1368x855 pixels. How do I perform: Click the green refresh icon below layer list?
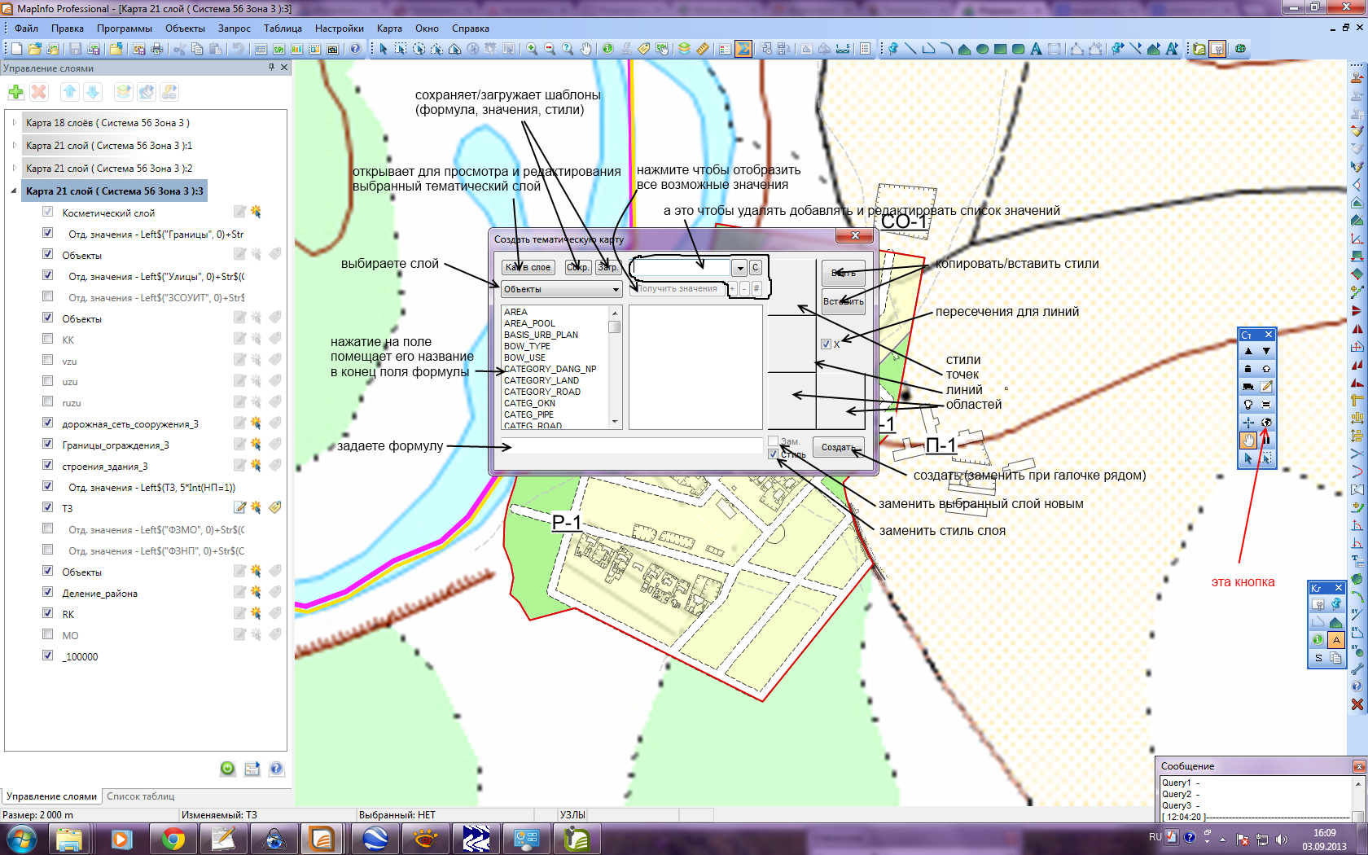coord(228,768)
